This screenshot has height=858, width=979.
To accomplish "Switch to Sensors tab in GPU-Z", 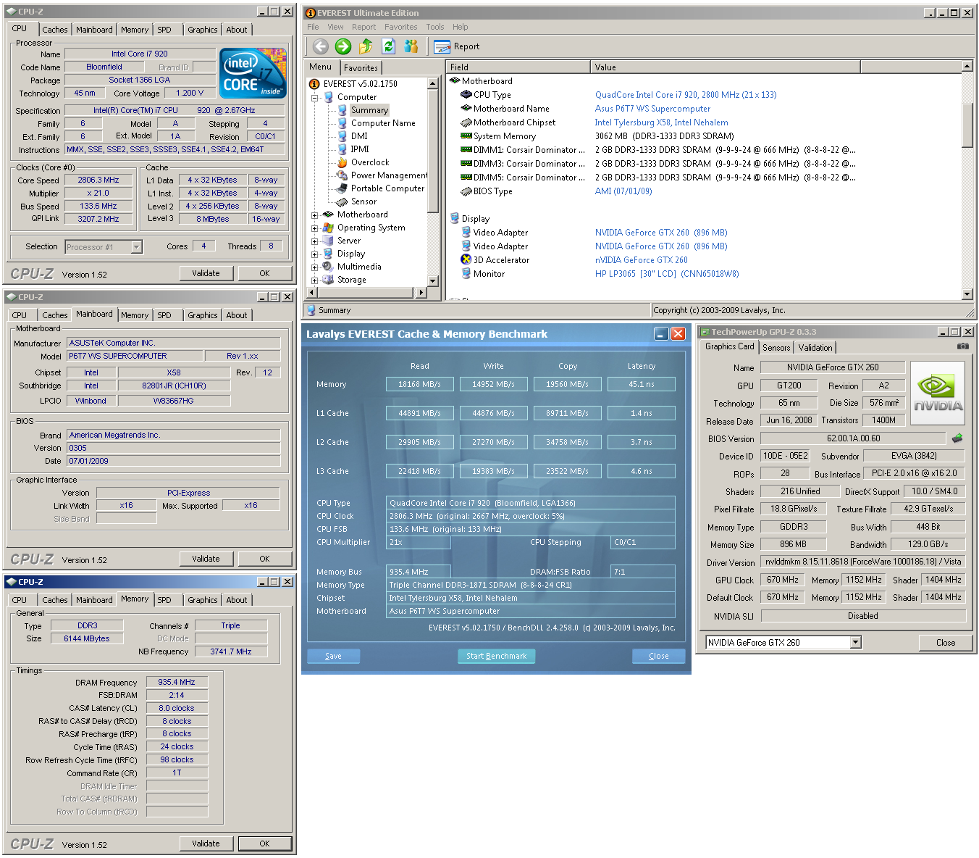I will pos(776,348).
